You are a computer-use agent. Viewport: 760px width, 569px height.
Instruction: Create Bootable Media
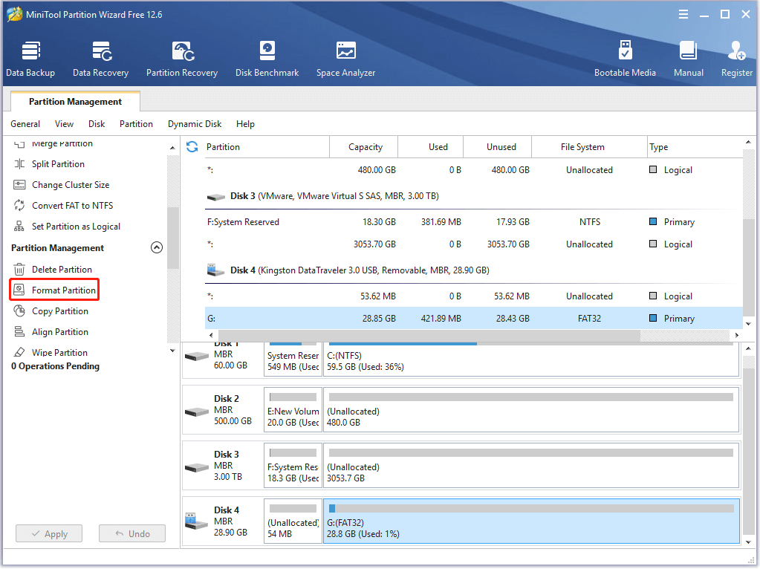[625, 59]
